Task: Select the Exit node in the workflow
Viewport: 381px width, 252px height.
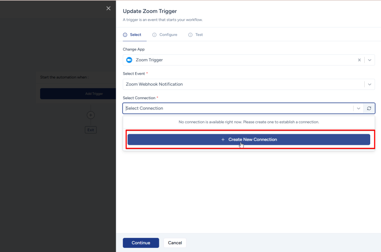Action: click(90, 130)
